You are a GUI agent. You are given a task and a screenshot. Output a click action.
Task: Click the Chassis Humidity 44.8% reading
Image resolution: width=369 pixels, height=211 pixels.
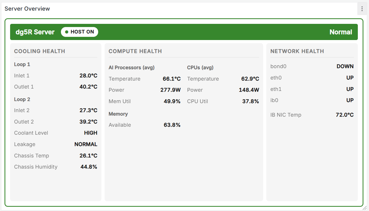coord(89,167)
